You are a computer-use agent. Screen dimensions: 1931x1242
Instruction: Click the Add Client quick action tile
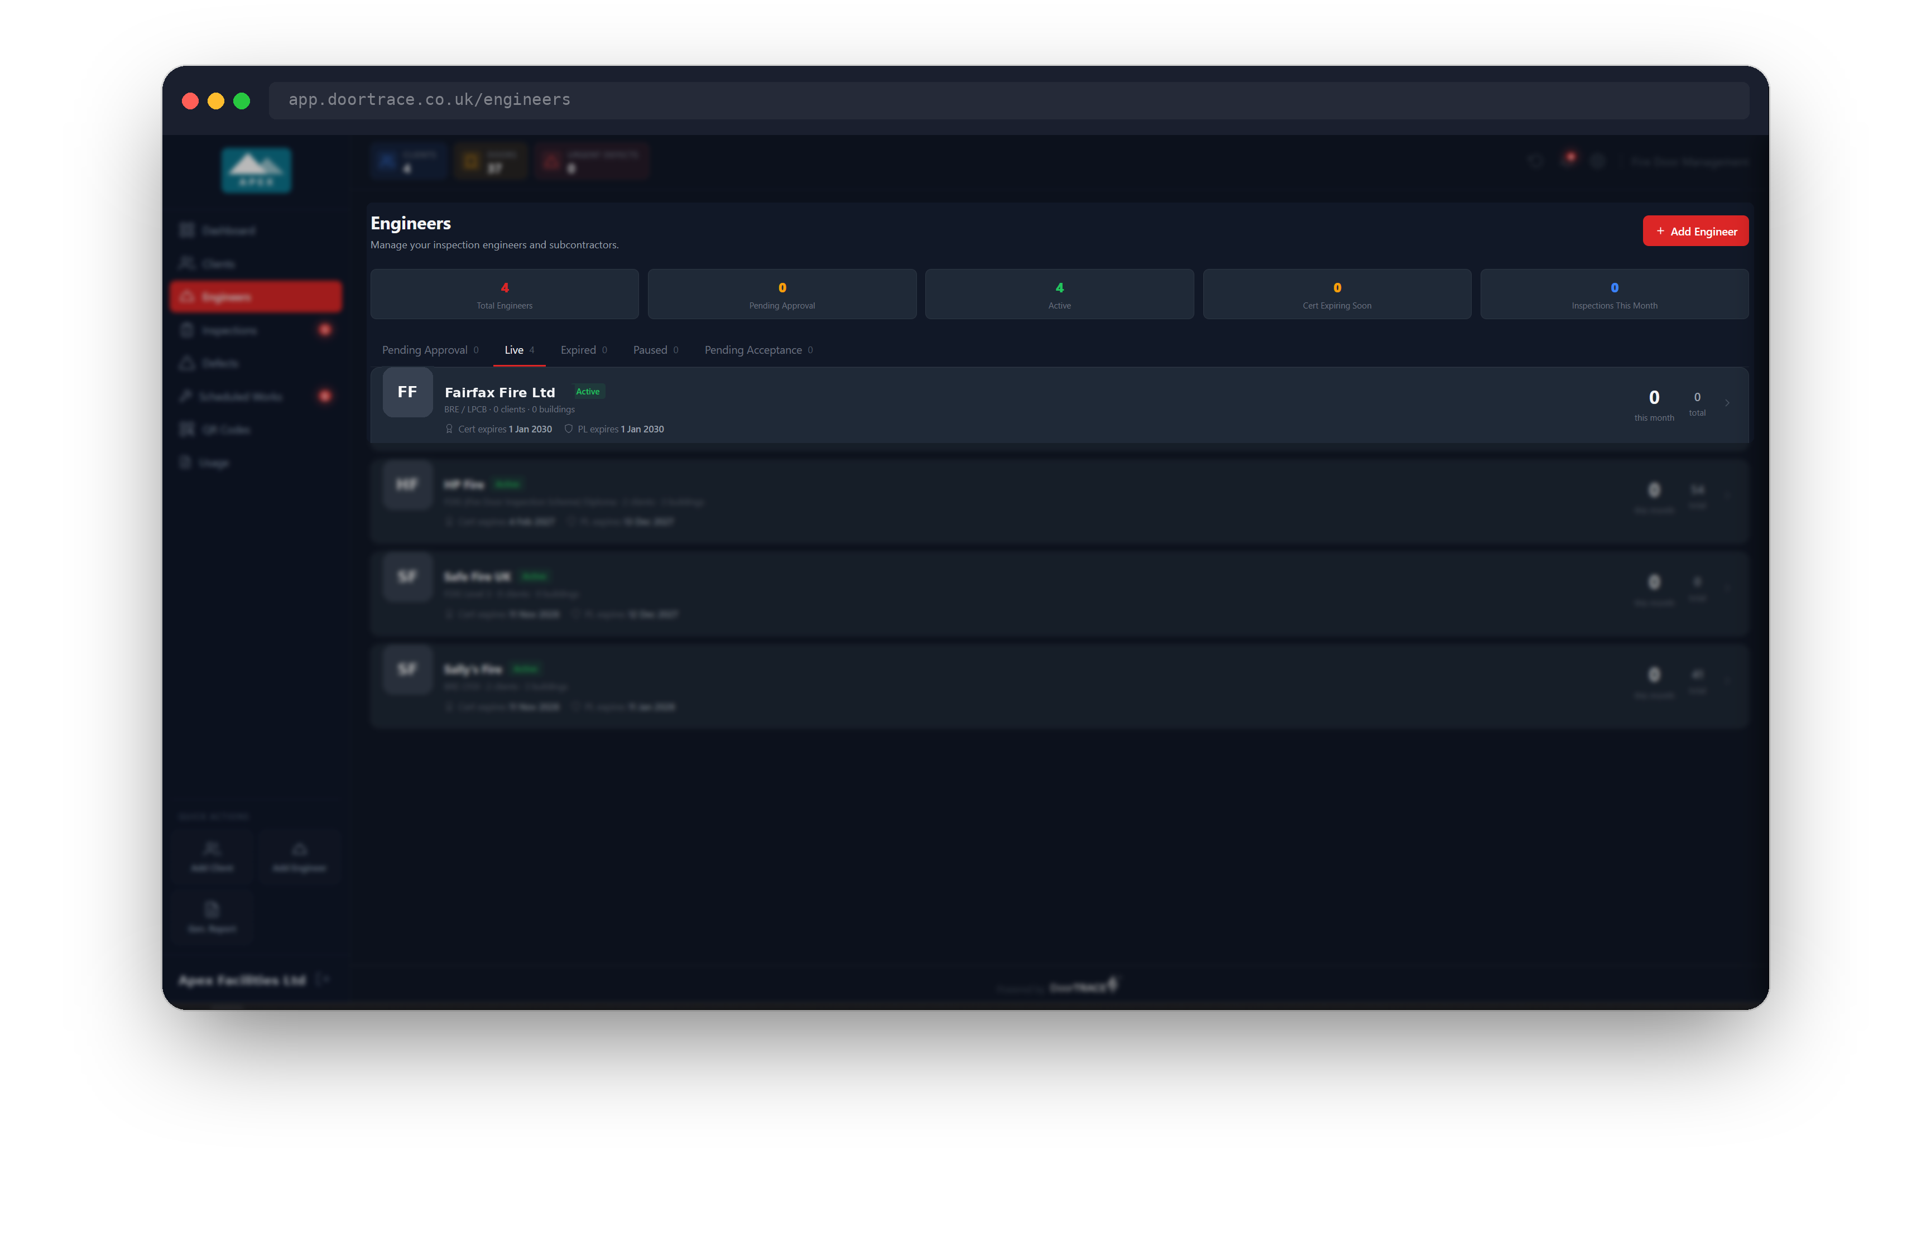[x=212, y=856]
